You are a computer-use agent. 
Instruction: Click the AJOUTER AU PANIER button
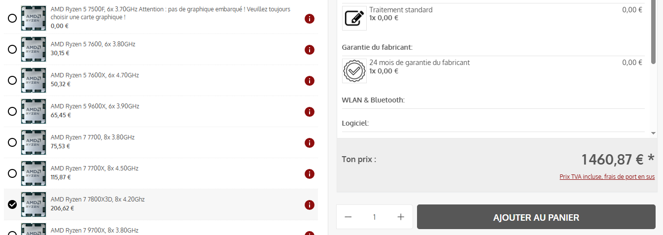(x=536, y=217)
